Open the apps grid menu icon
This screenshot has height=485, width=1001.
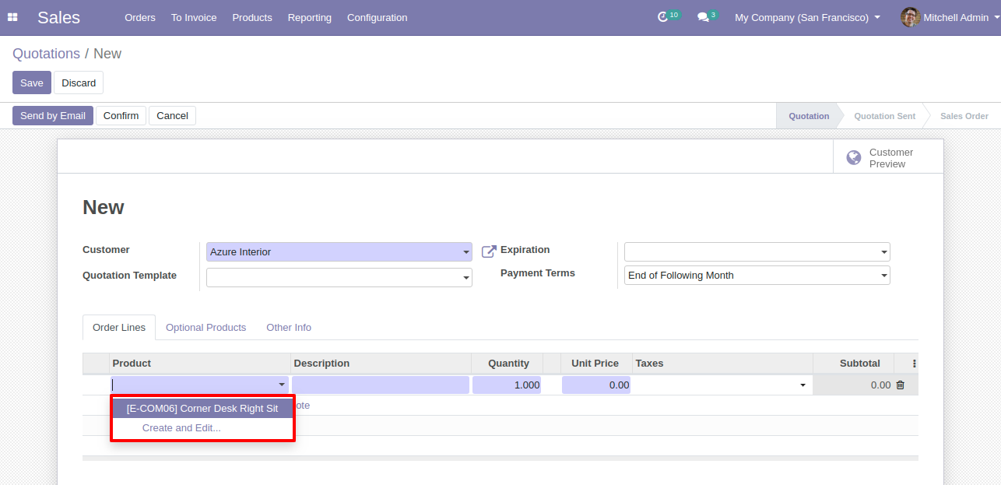coord(12,17)
